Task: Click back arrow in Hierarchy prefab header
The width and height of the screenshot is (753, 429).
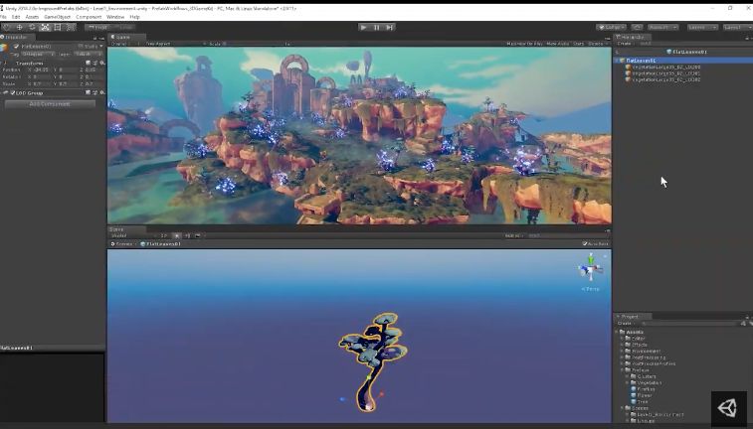Action: coord(617,52)
